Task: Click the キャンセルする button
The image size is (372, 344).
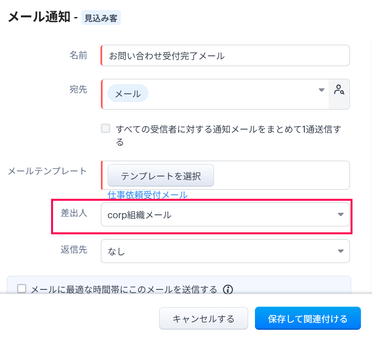Action: (x=203, y=318)
